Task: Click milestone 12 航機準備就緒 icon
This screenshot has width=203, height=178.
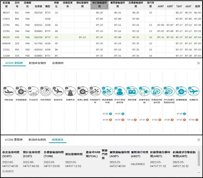Action: 144,91
